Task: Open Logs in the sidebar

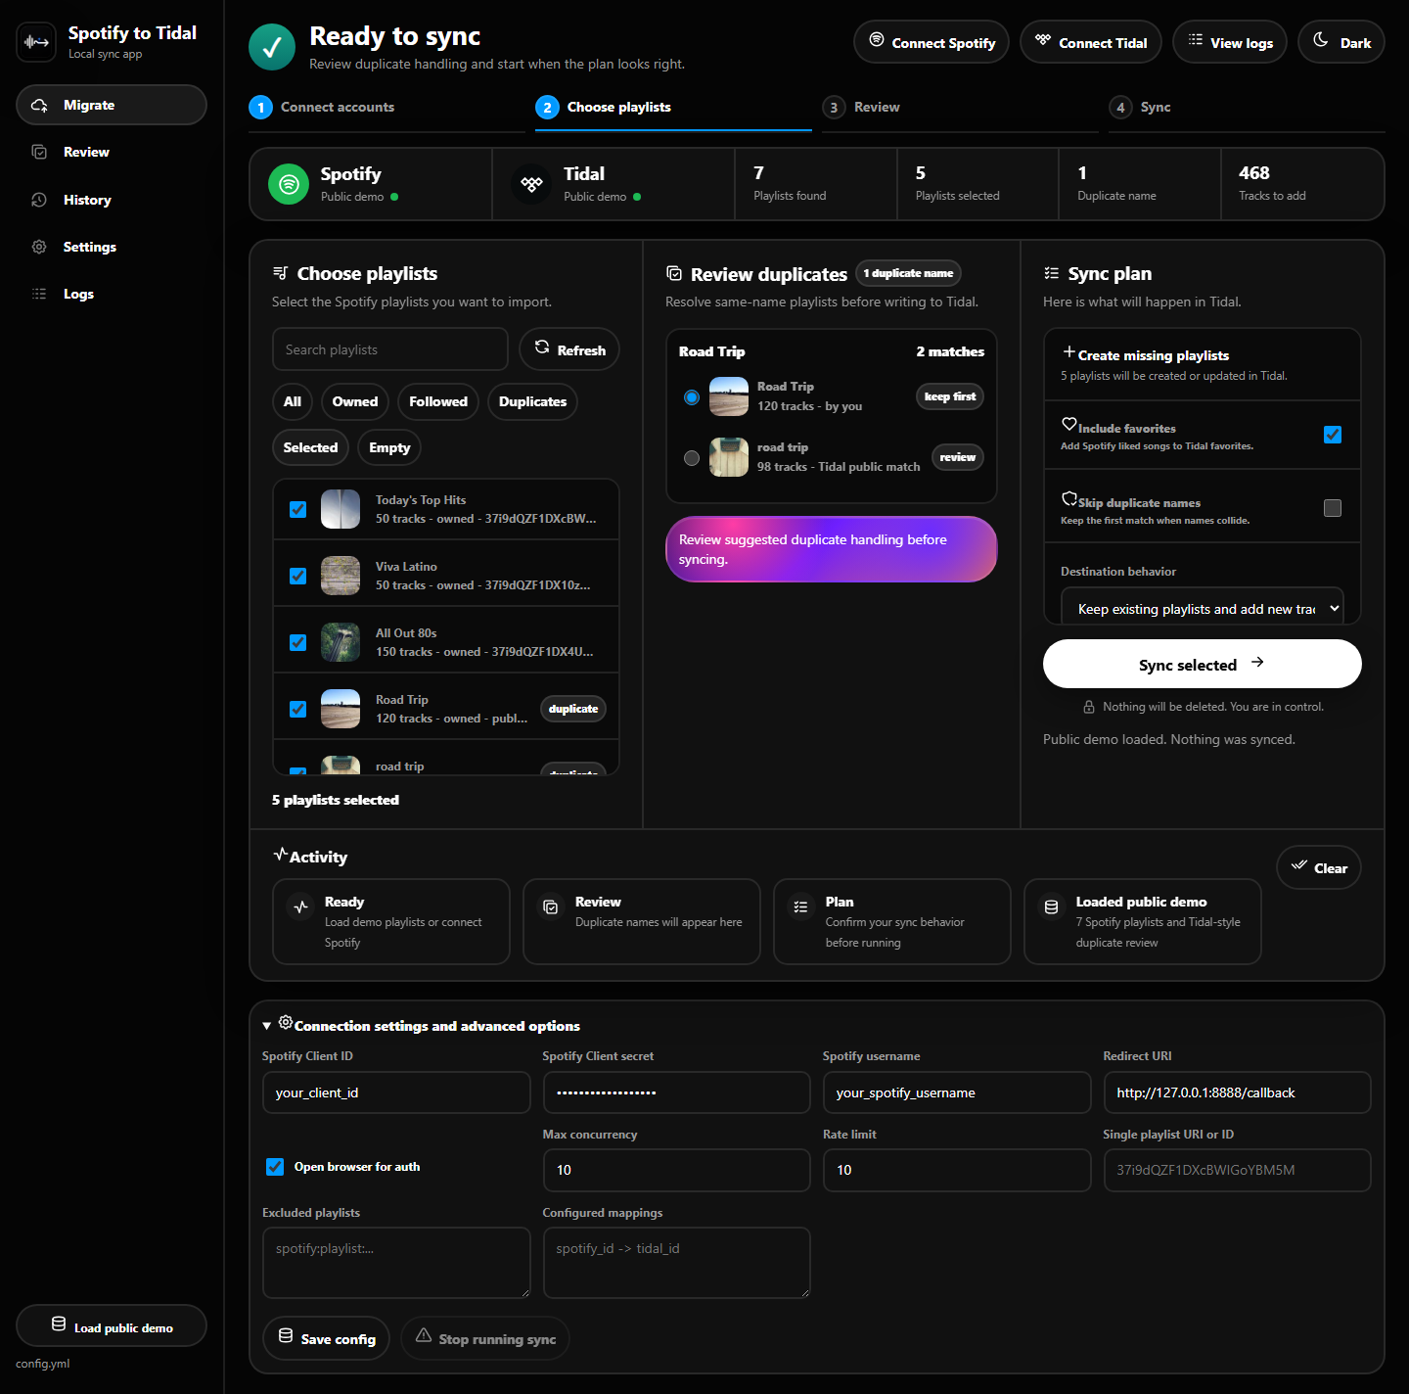Action: pyautogui.click(x=112, y=294)
